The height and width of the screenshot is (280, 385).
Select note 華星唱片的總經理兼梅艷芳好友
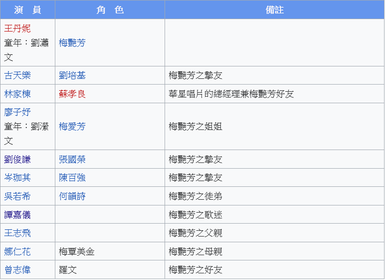pos(231,94)
